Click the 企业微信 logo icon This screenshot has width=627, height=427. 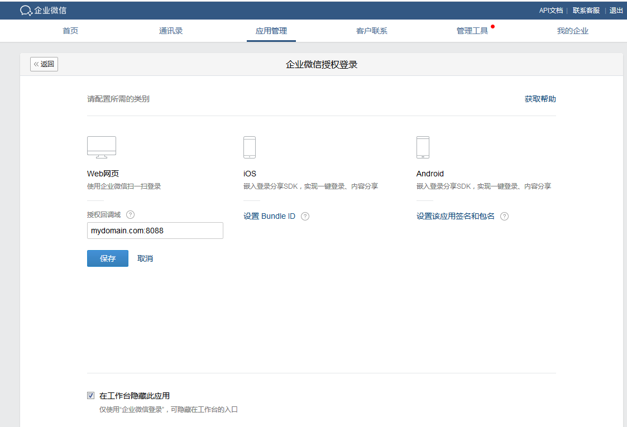(26, 10)
